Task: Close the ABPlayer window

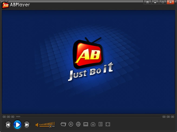Action: pyautogui.click(x=171, y=2)
